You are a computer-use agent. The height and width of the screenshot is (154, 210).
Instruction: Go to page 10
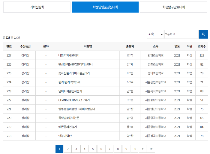[134, 149]
